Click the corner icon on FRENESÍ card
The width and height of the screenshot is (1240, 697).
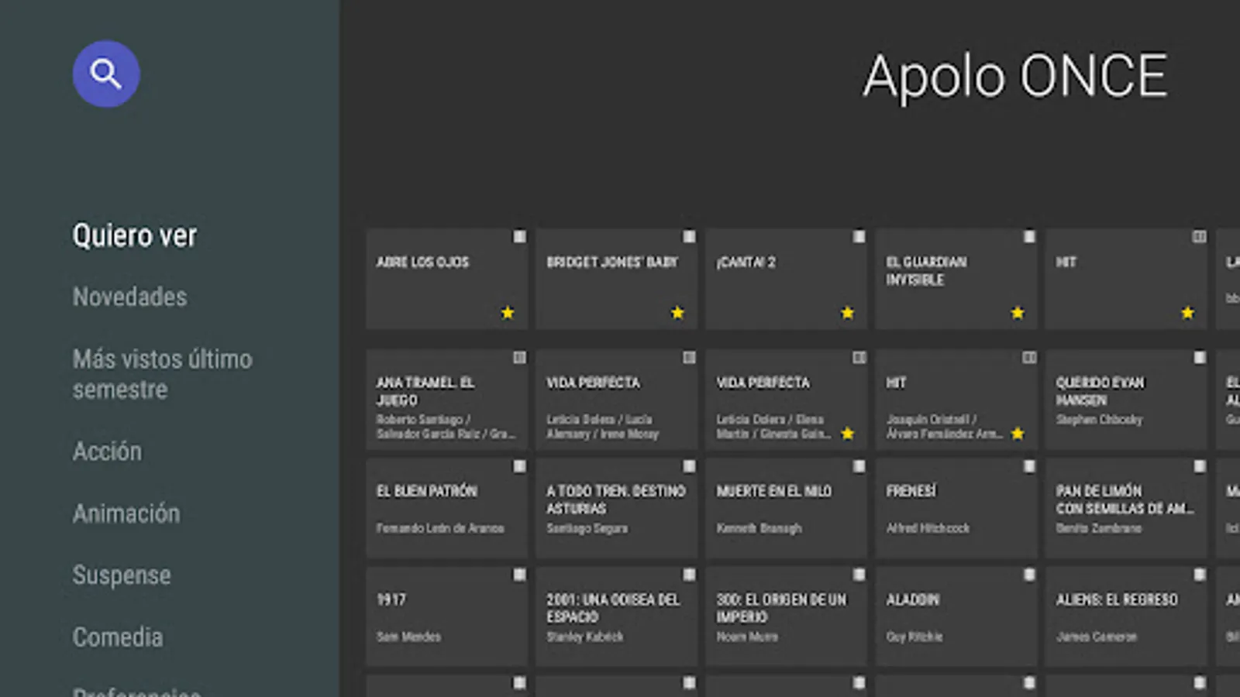[1029, 466]
